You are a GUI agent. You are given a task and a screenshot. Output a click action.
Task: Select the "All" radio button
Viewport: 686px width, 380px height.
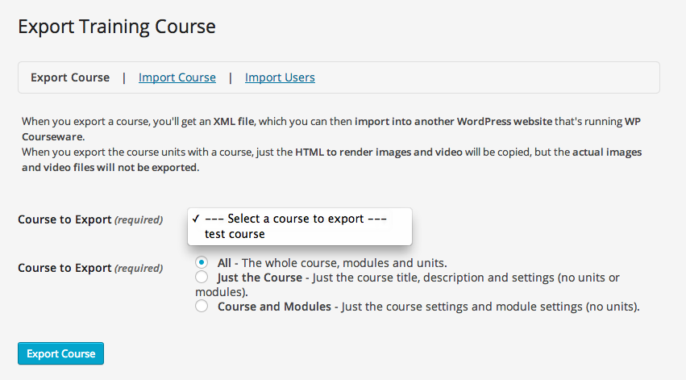[202, 263]
